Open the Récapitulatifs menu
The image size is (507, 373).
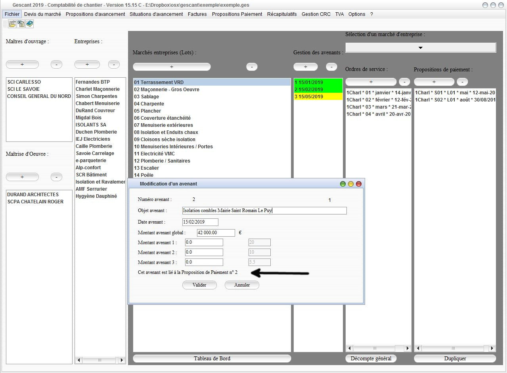coord(282,14)
